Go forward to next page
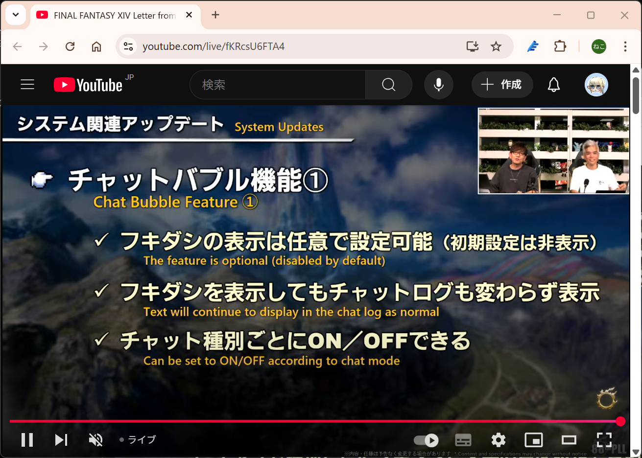The height and width of the screenshot is (458, 642). coord(44,46)
